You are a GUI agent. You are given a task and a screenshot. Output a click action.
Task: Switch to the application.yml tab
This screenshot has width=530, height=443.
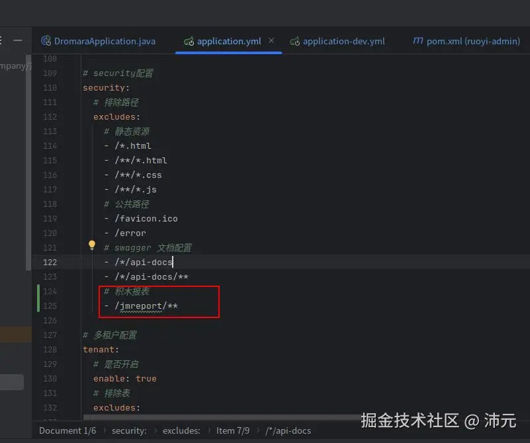(x=229, y=41)
